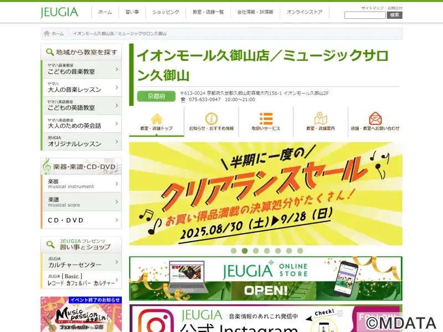443x332 pixels.
Task: Click the JEUGIA logo in the header
Action: [59, 12]
